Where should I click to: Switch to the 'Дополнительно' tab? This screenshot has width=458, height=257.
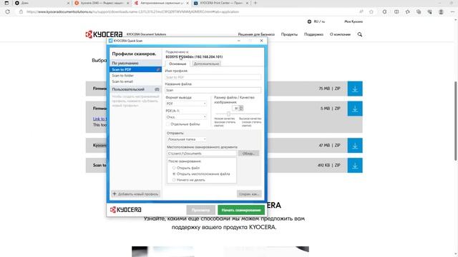[206, 64]
